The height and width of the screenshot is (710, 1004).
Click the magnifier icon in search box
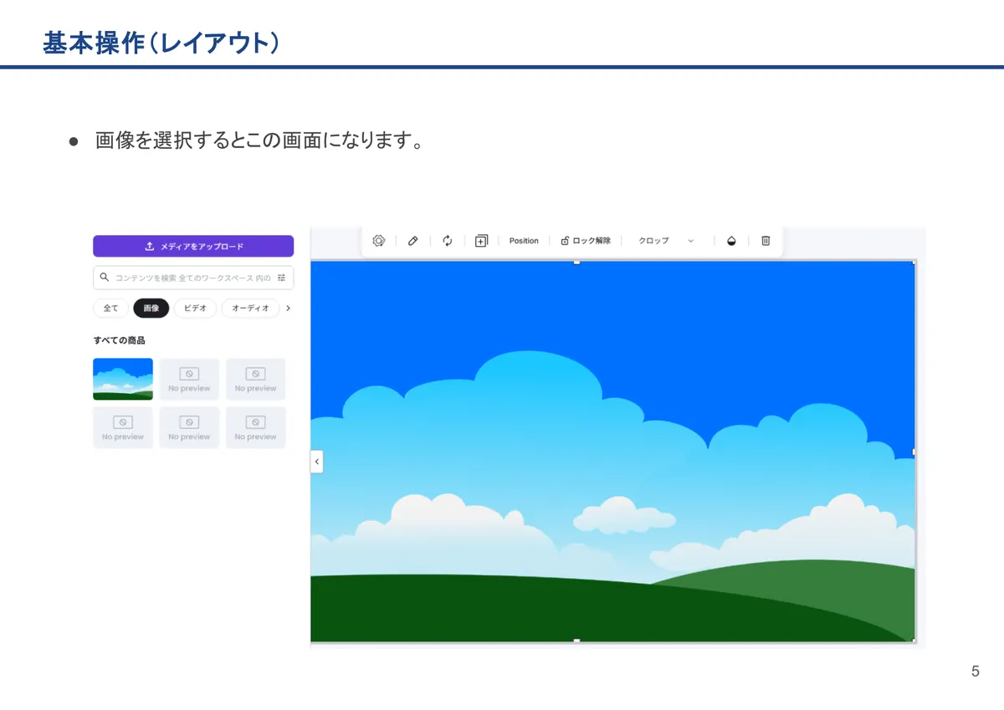coord(105,277)
